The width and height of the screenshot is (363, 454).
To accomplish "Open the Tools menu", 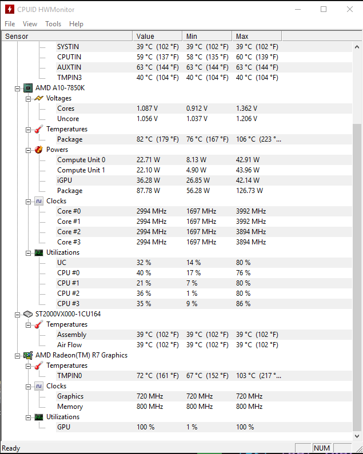I will coord(53,24).
